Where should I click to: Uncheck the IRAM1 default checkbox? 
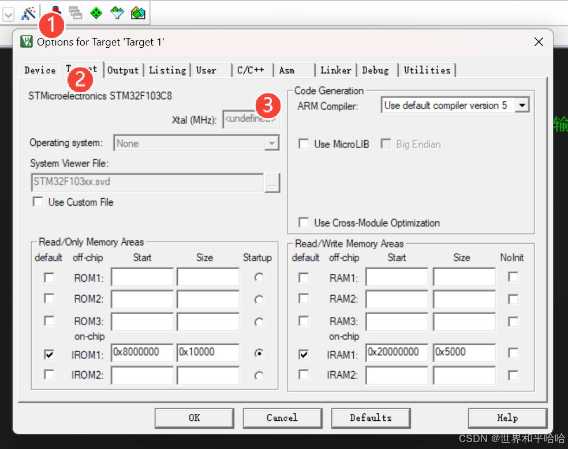click(x=304, y=354)
